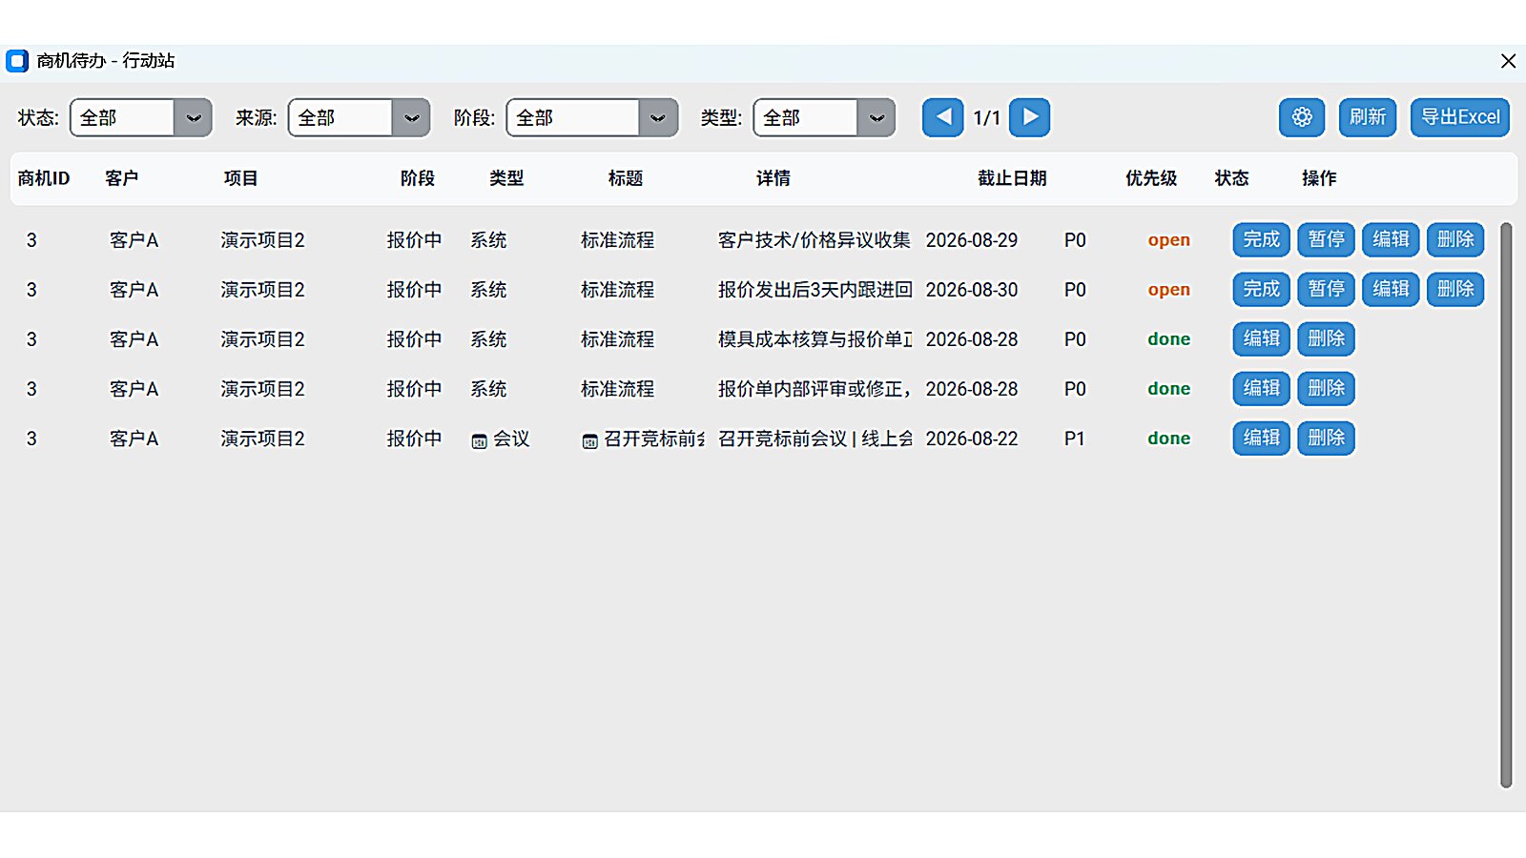Edit the 模具成本核算与报价单 row
The height and width of the screenshot is (858, 1526).
[1262, 338]
